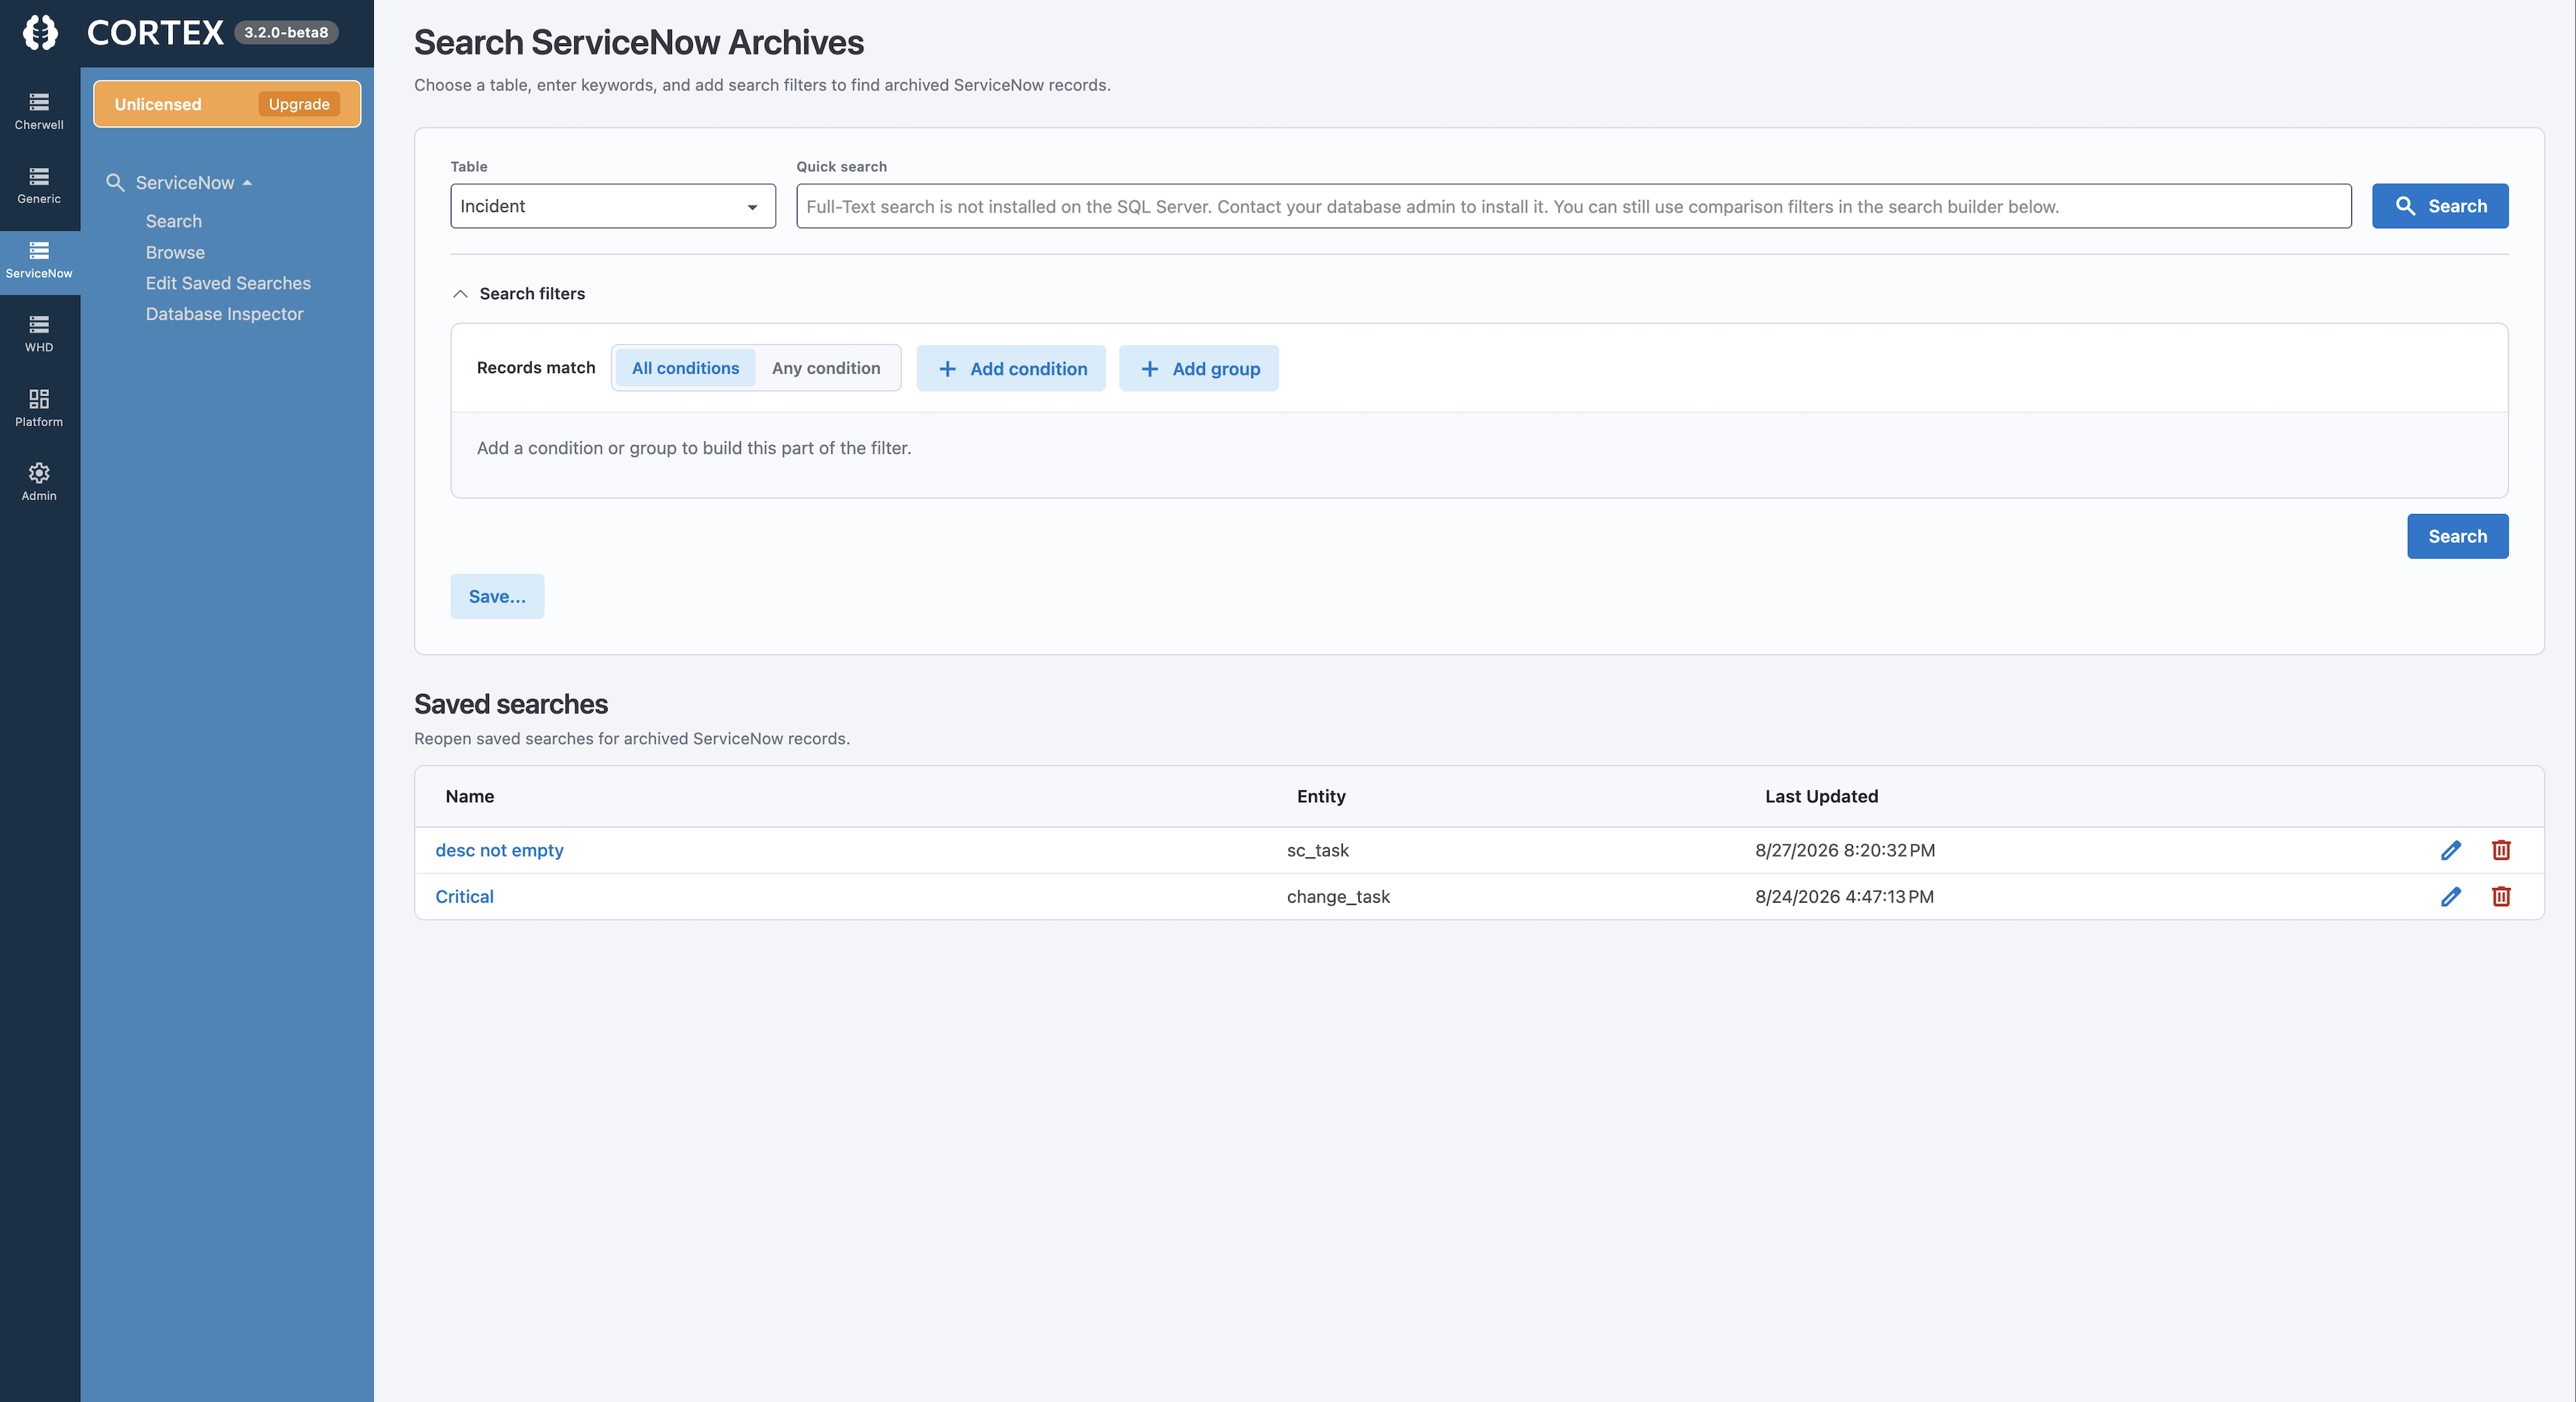Click the Entity column header
This screenshot has width=2576, height=1402.
click(x=1321, y=797)
